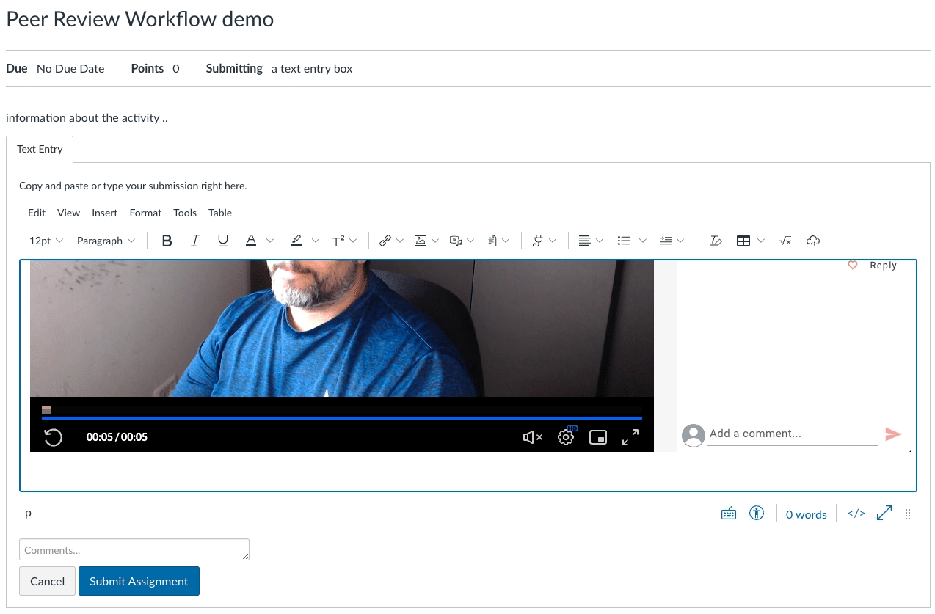Click the video progress bar
Viewport: 935px width, 614px height.
(341, 418)
